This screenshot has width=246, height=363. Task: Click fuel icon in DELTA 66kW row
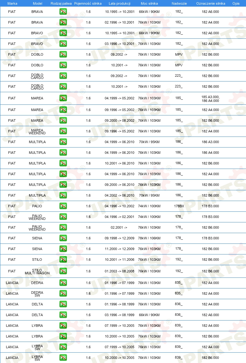click(x=63, y=315)
